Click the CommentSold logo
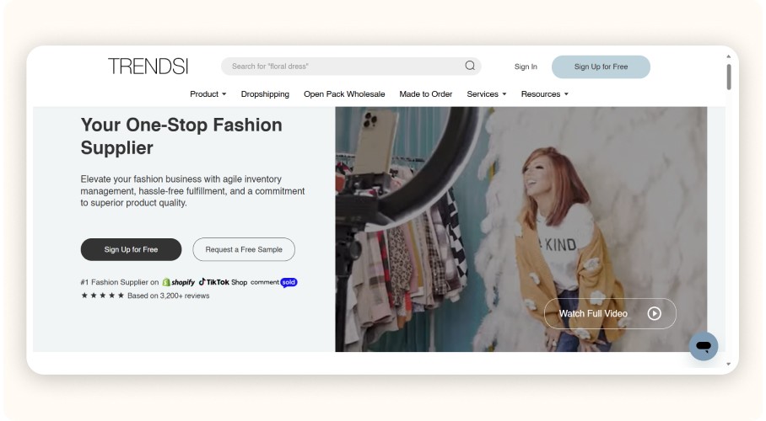766x421 pixels. point(273,282)
